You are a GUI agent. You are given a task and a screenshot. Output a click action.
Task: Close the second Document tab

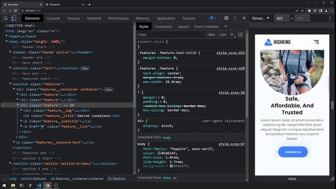coord(83,5)
